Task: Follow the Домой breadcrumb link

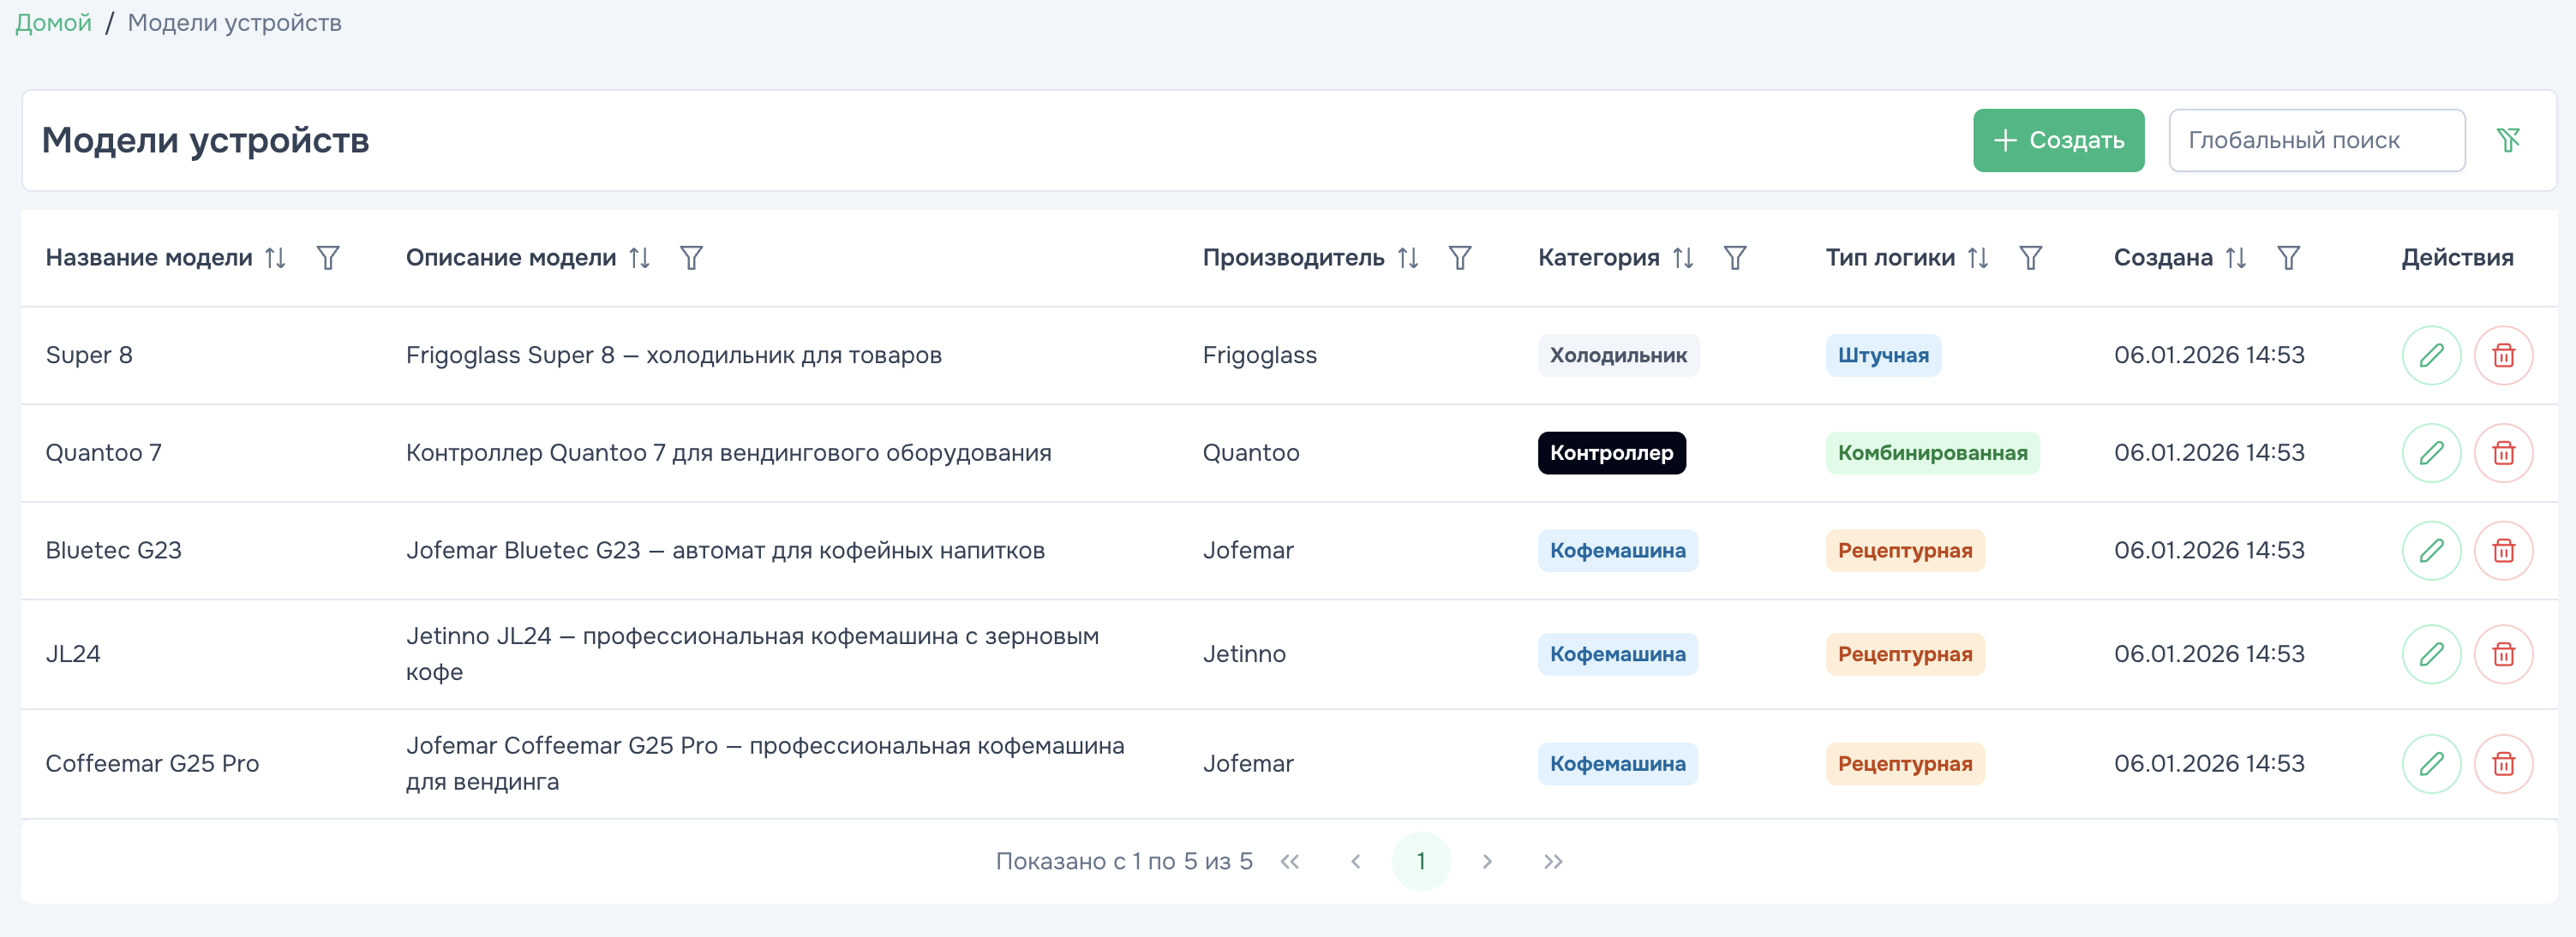Action: tap(53, 22)
